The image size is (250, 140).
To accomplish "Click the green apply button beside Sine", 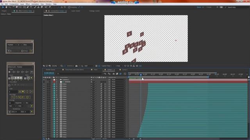I will pos(32,106).
